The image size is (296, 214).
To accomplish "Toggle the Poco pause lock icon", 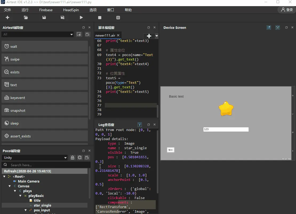I will click(x=73, y=157).
